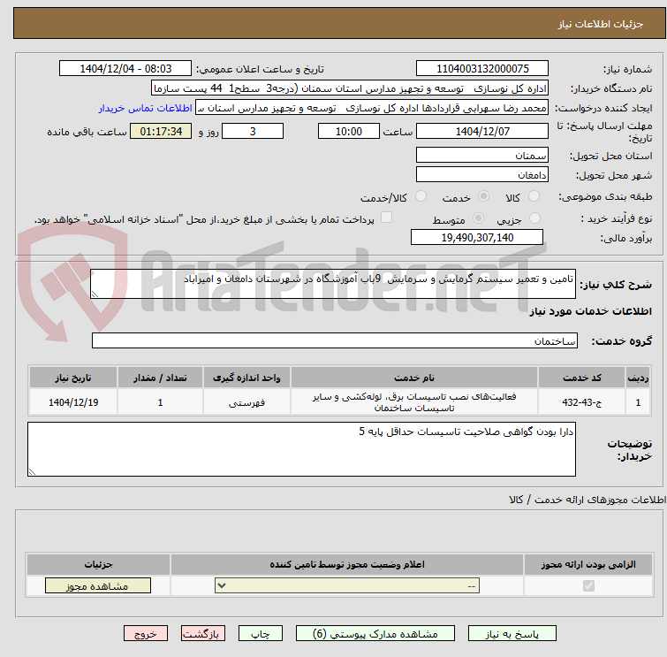Viewport: 667px width, 657px height.
Task: Click the service name فعالیت‌های نصب تاسیسات cell
Action: (414, 402)
